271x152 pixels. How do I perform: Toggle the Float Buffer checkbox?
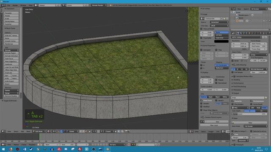[202, 38]
